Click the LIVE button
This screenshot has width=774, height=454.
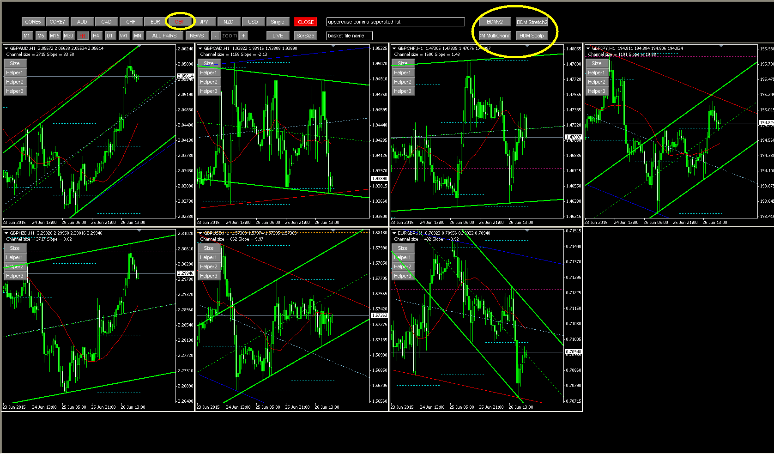click(278, 36)
